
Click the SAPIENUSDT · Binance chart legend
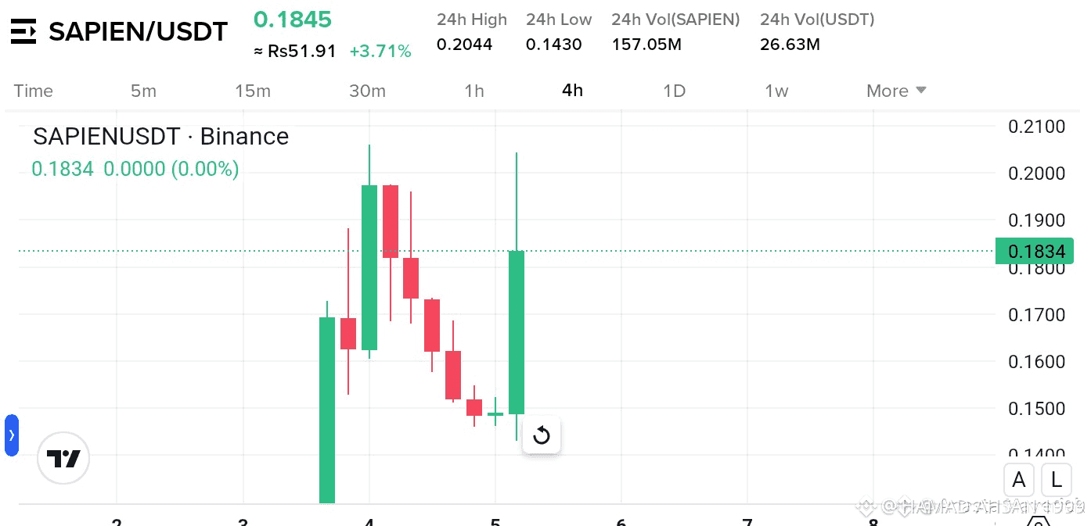(x=160, y=137)
